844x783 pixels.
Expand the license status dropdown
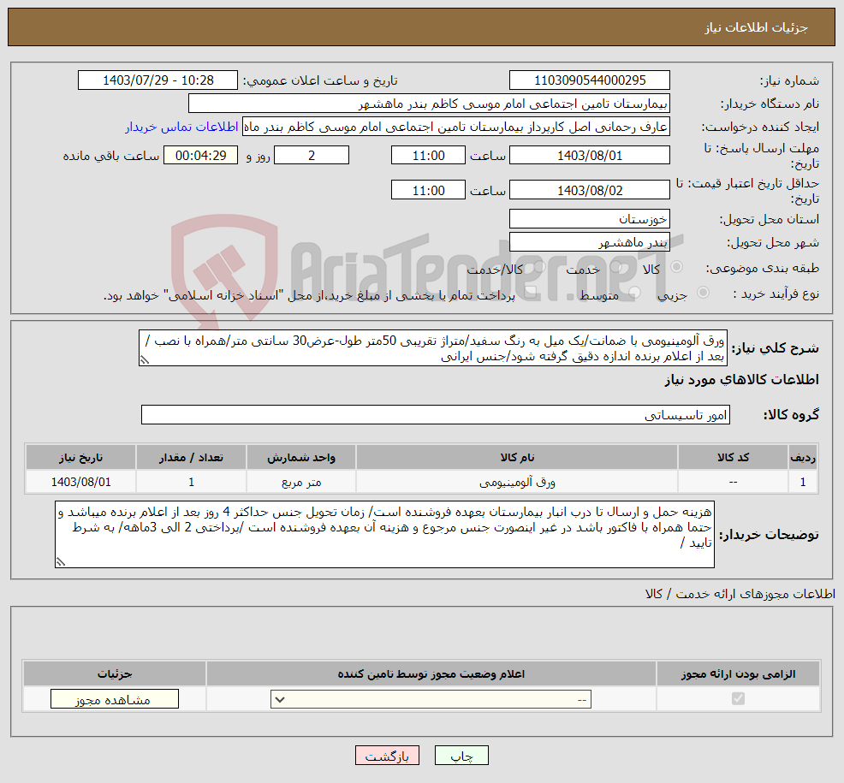click(x=431, y=700)
